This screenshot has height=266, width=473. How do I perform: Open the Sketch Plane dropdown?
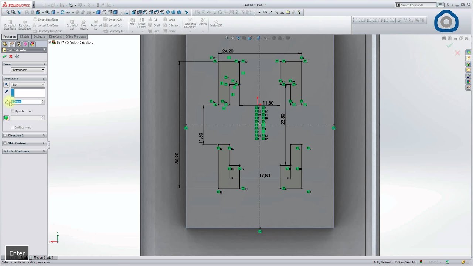click(x=28, y=70)
